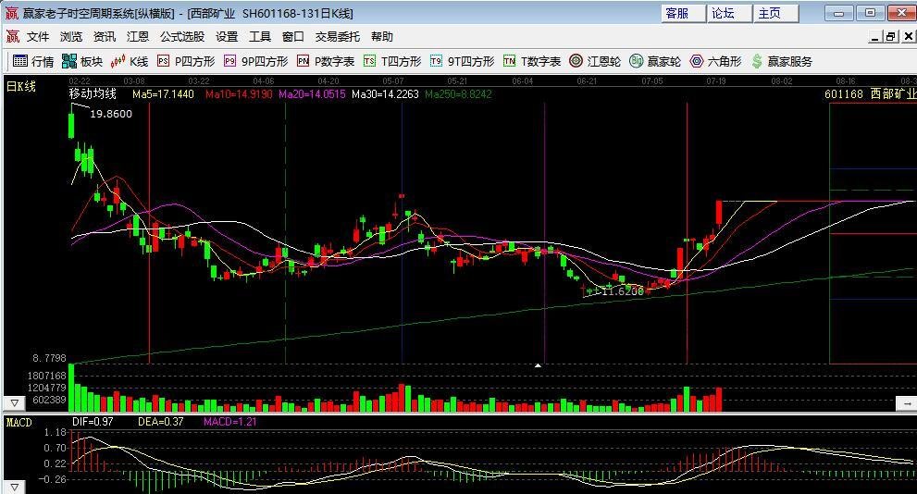Open the 公式选股 menu
Image resolution: width=917 pixels, height=494 pixels.
click(182, 37)
